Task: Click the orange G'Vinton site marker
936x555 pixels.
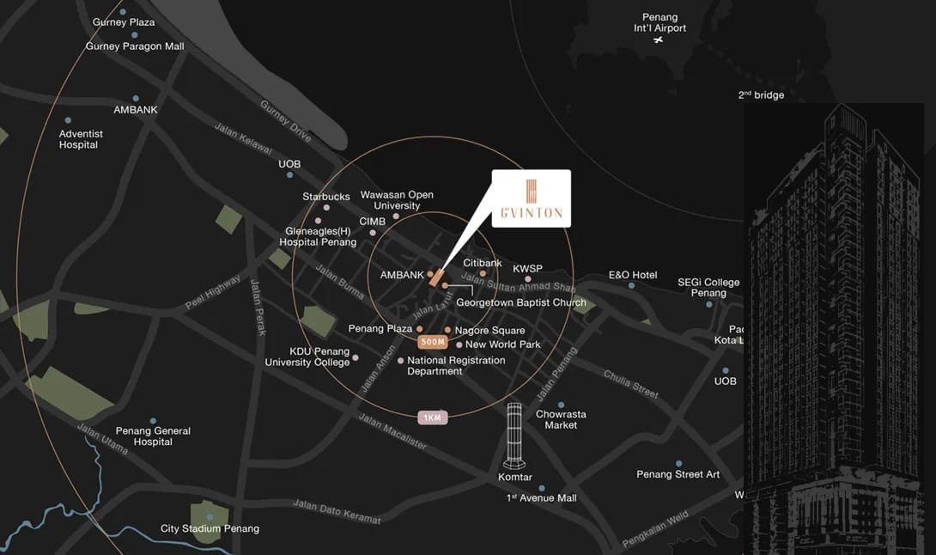Action: [x=437, y=277]
